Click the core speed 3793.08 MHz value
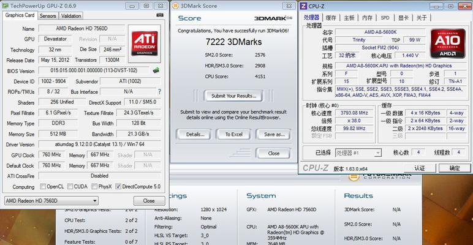The height and width of the screenshot is (245, 473). point(355,113)
